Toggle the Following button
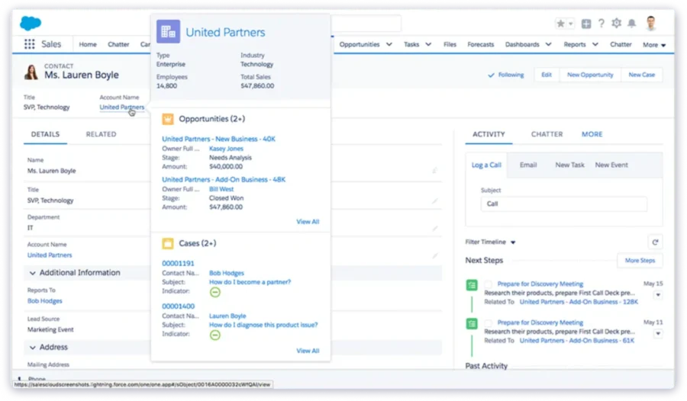Image resolution: width=687 pixels, height=401 pixels. point(505,75)
